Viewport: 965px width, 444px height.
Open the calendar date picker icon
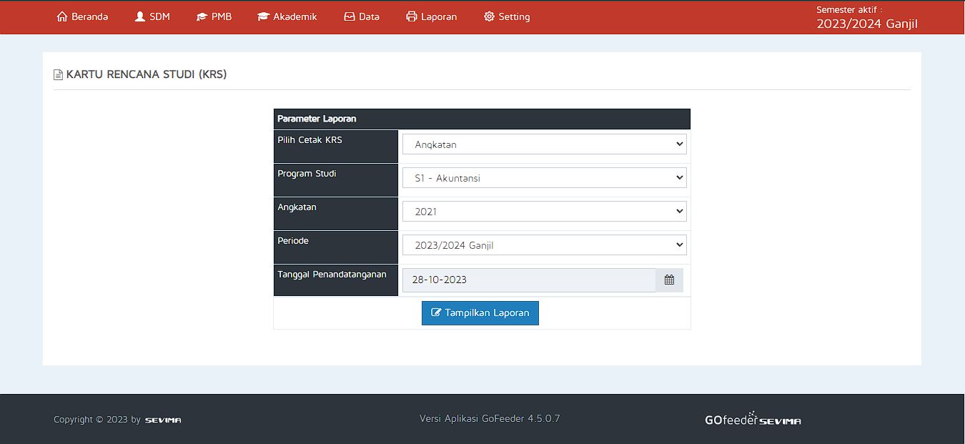pyautogui.click(x=669, y=280)
